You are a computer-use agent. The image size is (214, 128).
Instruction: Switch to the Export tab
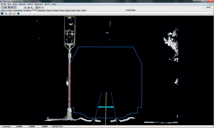68,10
